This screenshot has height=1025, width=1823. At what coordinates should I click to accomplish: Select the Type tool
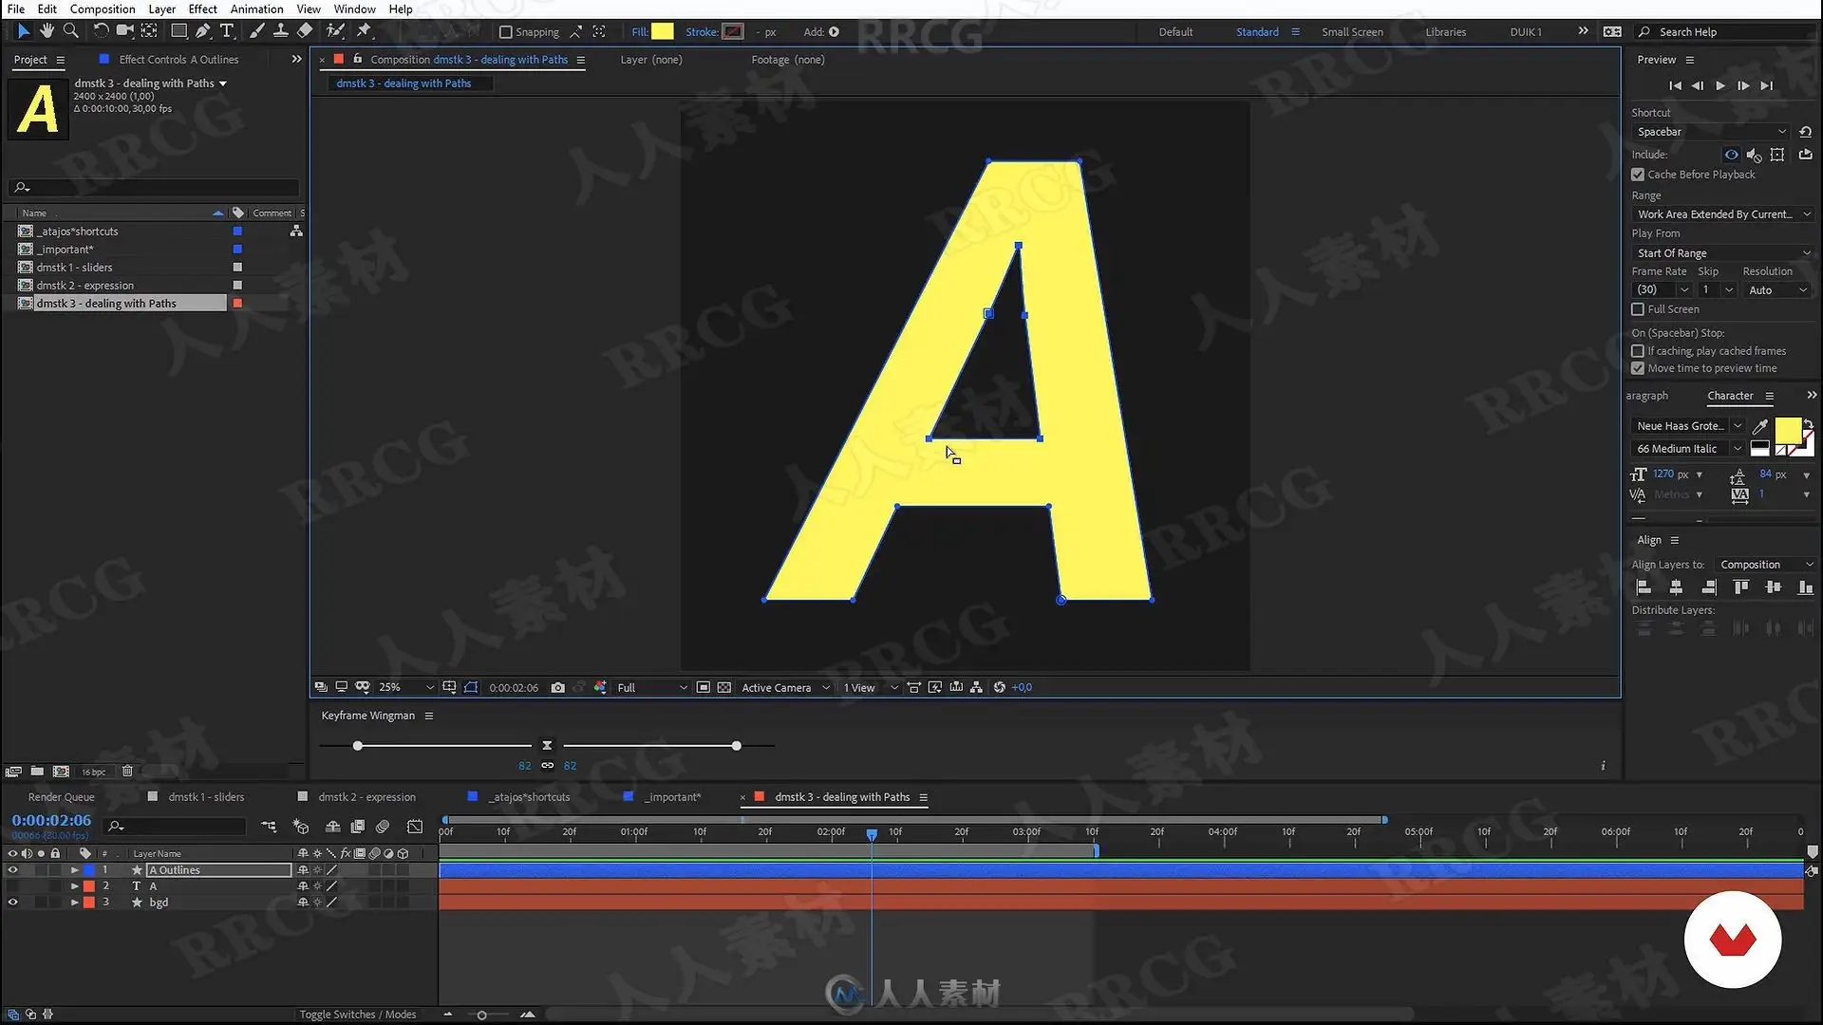click(x=226, y=31)
